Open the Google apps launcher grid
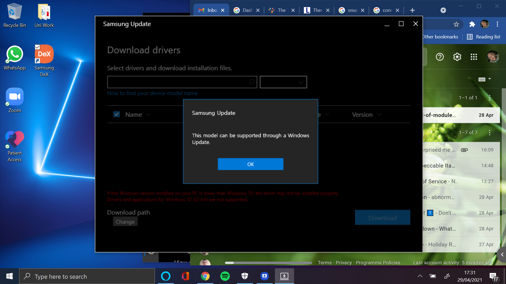The height and width of the screenshot is (284, 506). click(x=474, y=57)
